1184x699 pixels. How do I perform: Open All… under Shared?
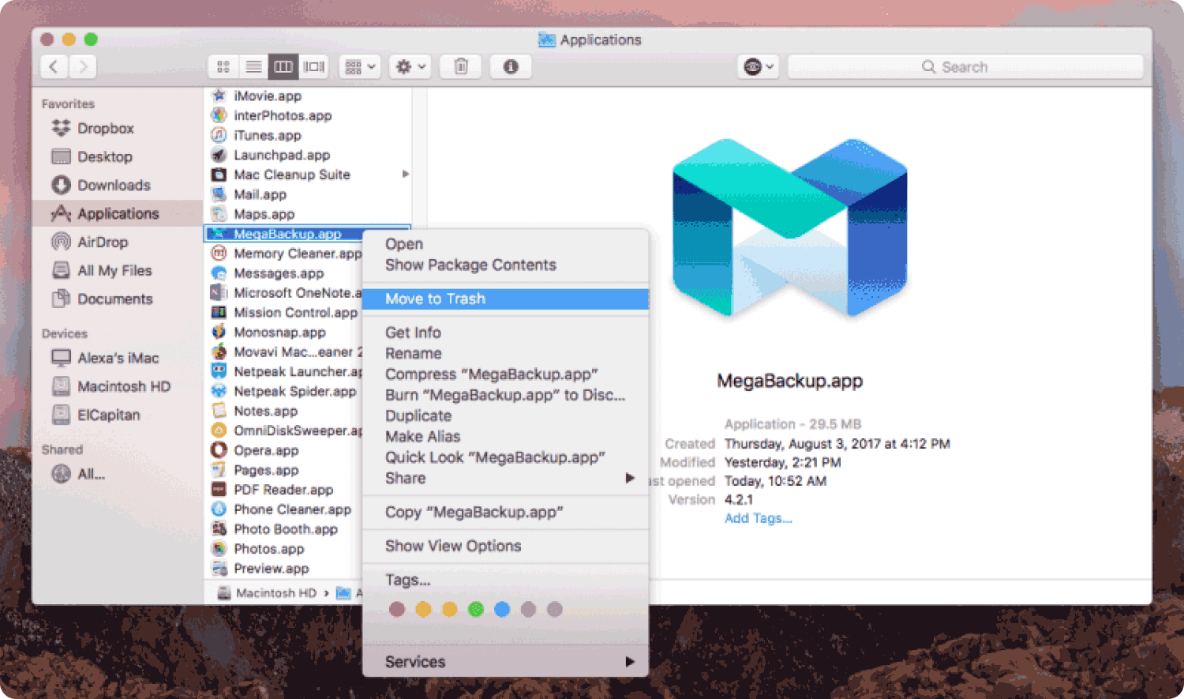tap(91, 474)
